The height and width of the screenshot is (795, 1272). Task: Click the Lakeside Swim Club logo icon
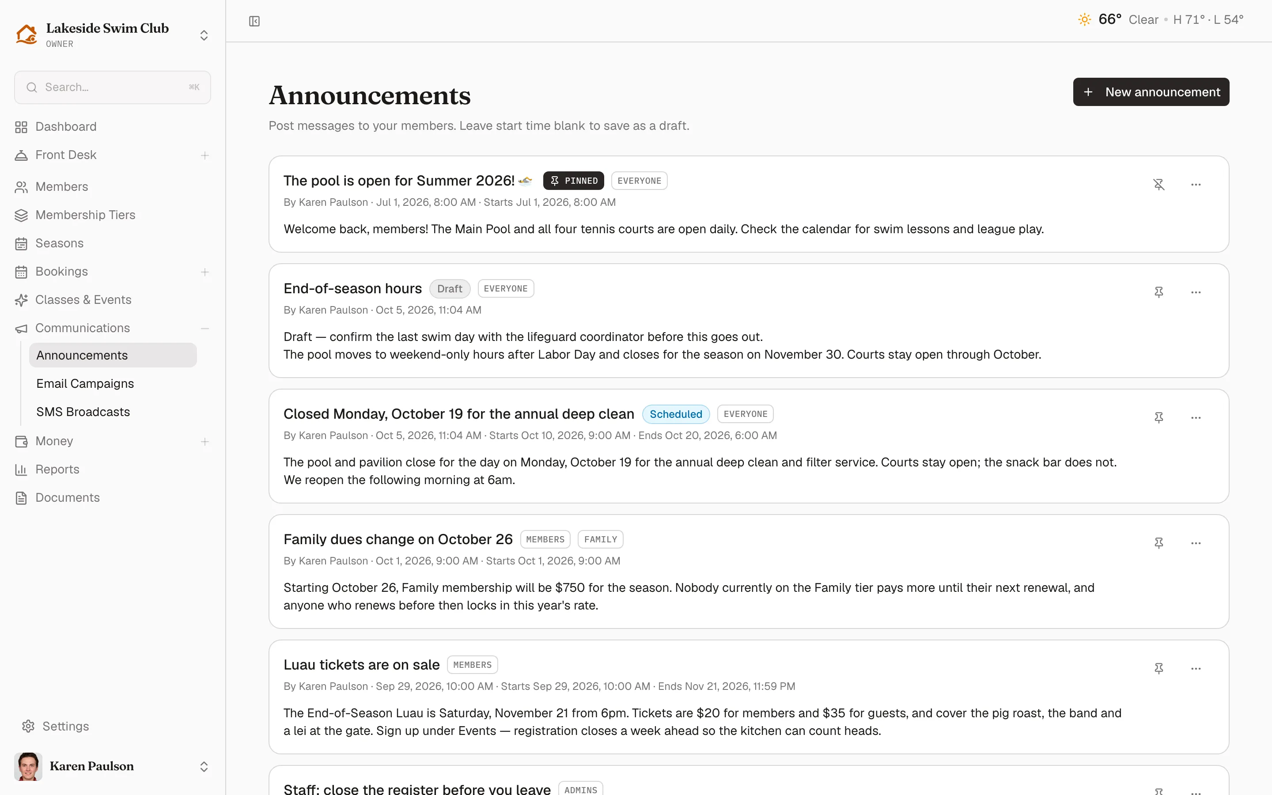click(x=26, y=35)
